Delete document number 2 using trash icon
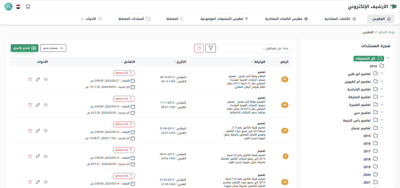The height and width of the screenshot is (188, 400). [30, 156]
